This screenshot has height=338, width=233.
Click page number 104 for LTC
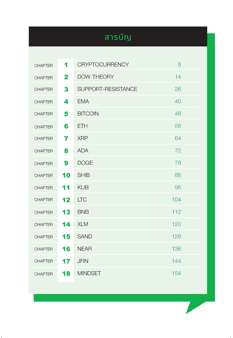click(x=176, y=200)
